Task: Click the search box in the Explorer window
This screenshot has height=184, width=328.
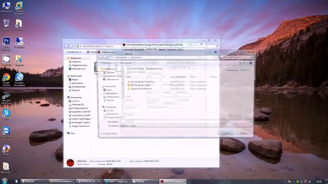Action: [x=212, y=46]
